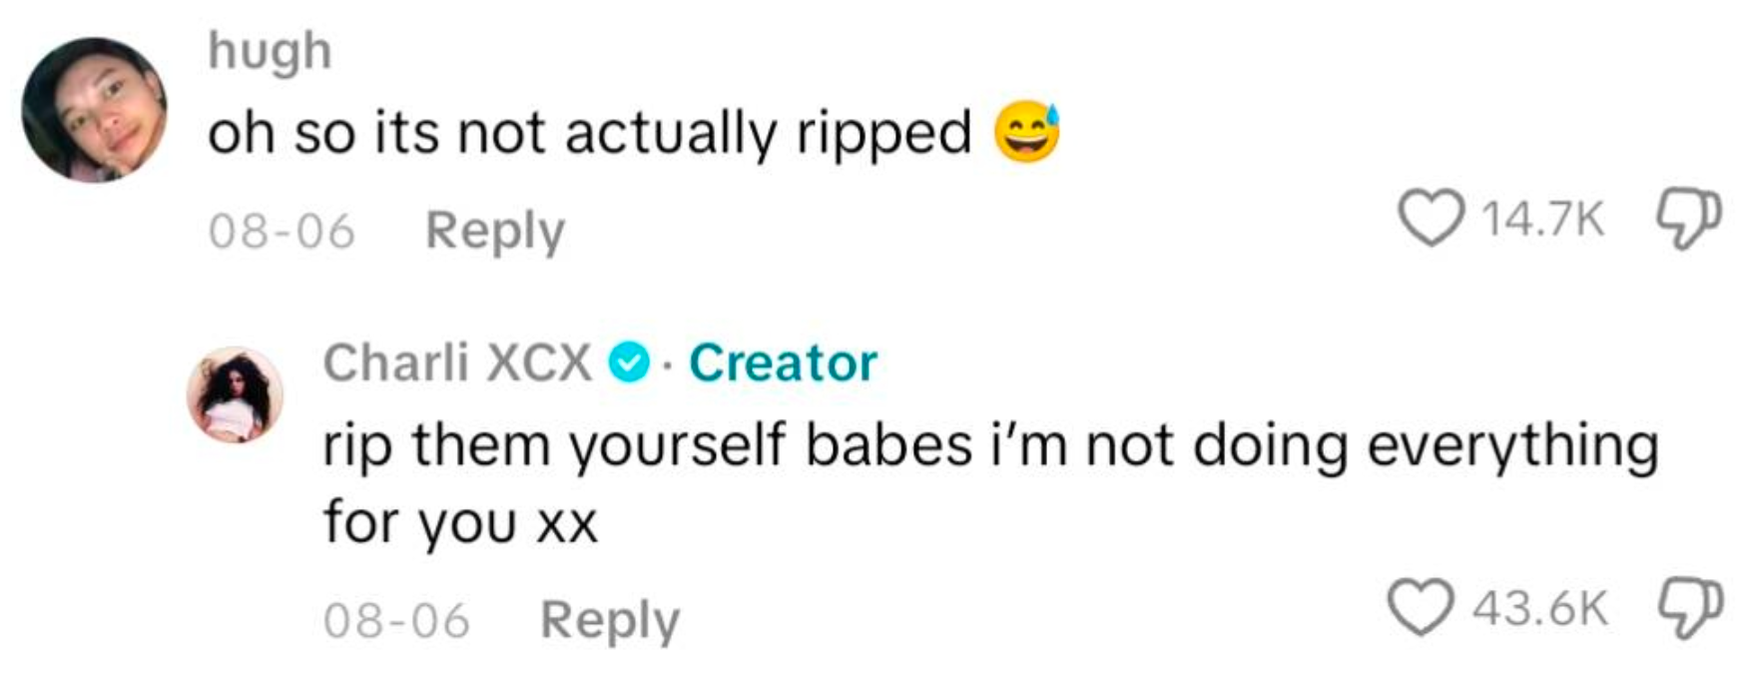Viewport: 1757px width, 687px height.
Task: Click the hugh username
Action: coord(270,51)
